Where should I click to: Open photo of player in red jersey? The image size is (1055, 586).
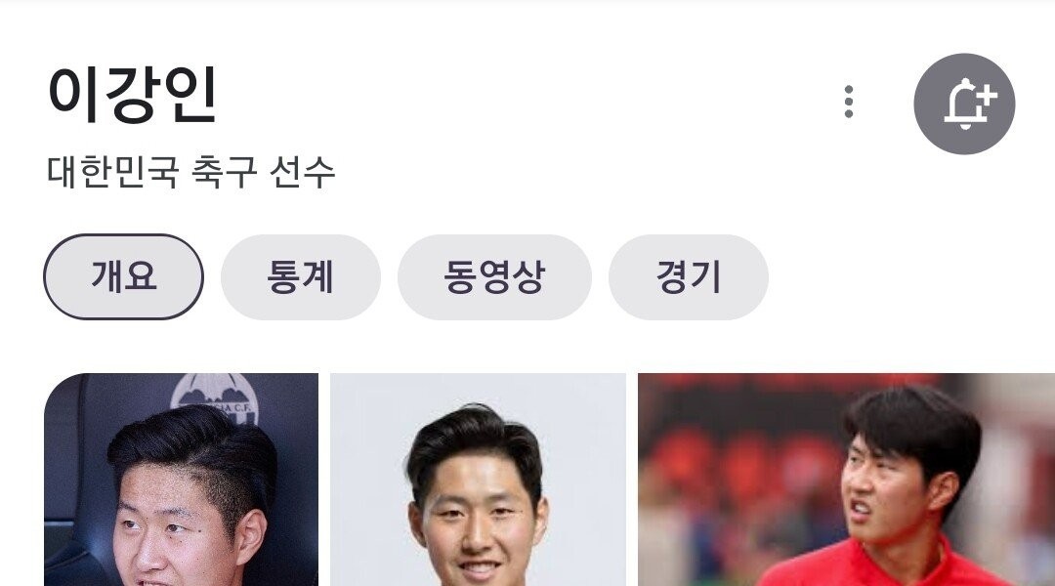point(846,480)
